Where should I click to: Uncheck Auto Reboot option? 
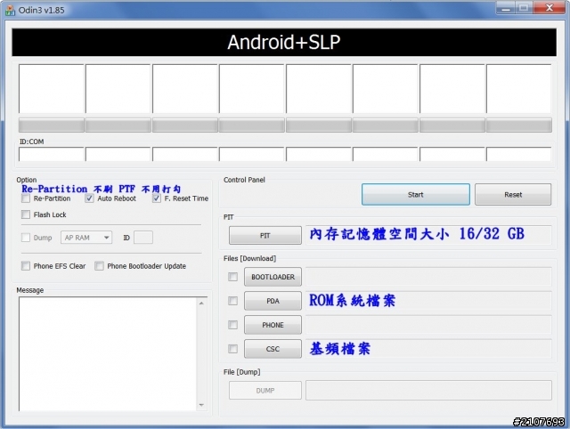click(89, 198)
